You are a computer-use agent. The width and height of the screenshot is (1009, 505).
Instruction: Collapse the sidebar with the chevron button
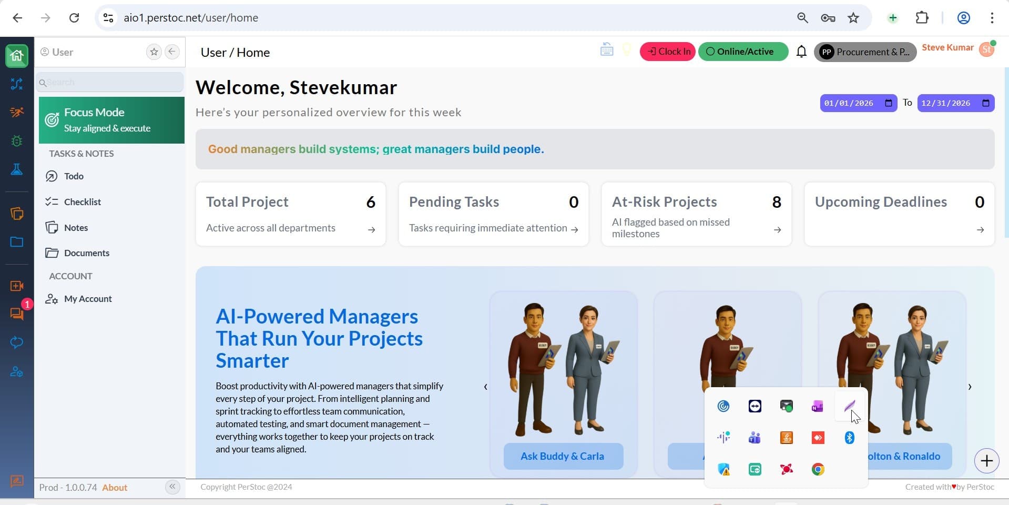point(172,487)
